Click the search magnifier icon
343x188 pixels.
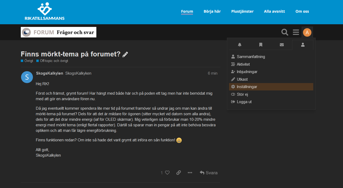coord(285,32)
